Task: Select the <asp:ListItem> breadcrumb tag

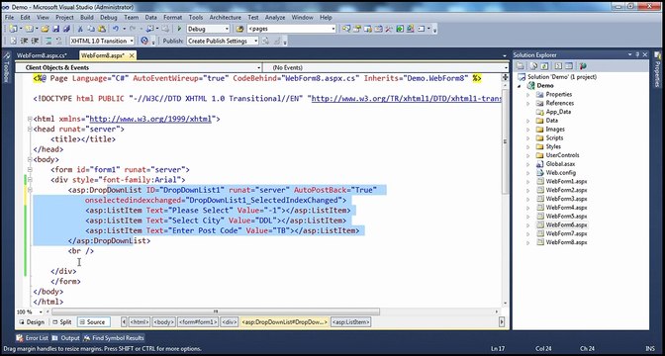Action: pos(350,322)
